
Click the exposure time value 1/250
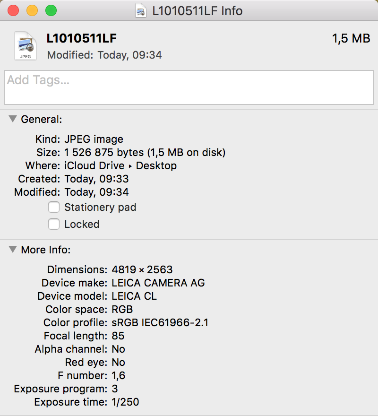coord(125,402)
